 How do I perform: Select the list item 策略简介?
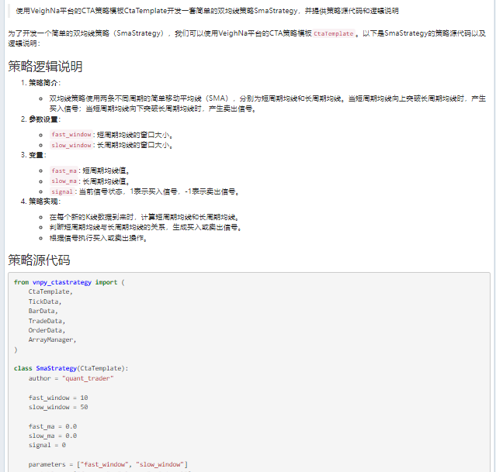[44, 83]
